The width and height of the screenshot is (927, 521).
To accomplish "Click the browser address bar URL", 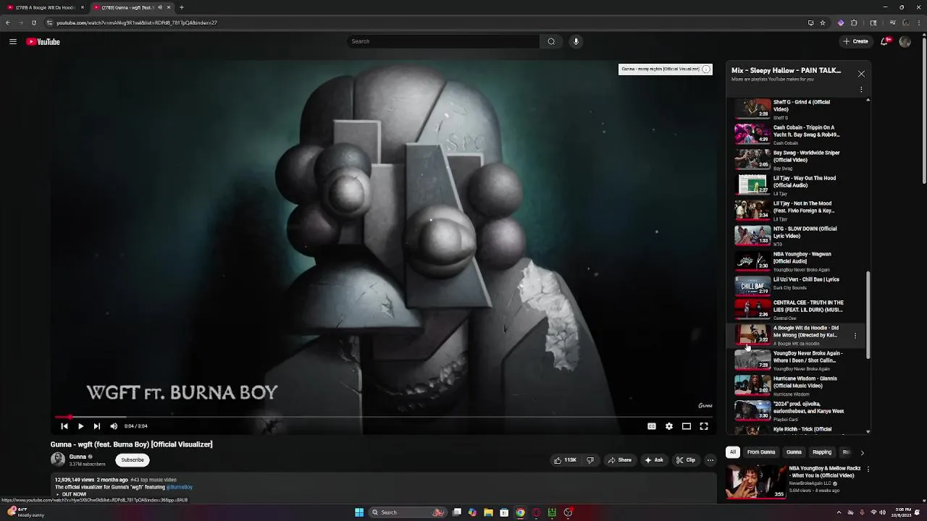I will (x=137, y=22).
